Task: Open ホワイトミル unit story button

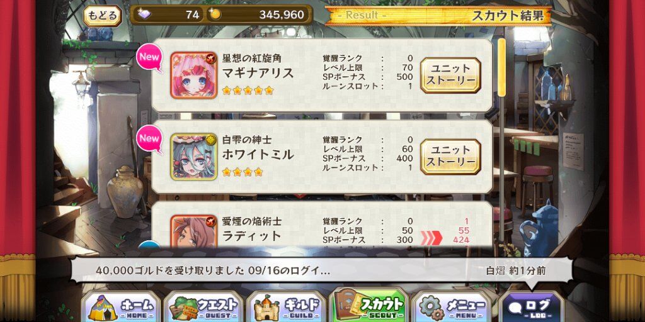Action: [450, 157]
